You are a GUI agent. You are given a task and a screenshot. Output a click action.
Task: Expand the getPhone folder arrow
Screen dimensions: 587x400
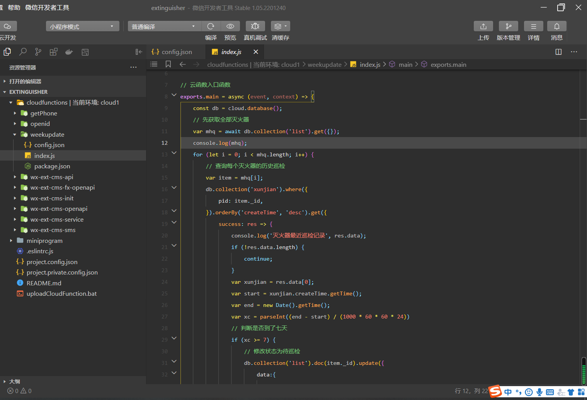(x=15, y=113)
